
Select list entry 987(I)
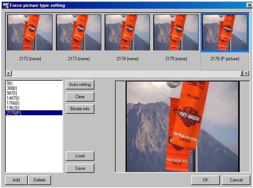click(x=34, y=93)
